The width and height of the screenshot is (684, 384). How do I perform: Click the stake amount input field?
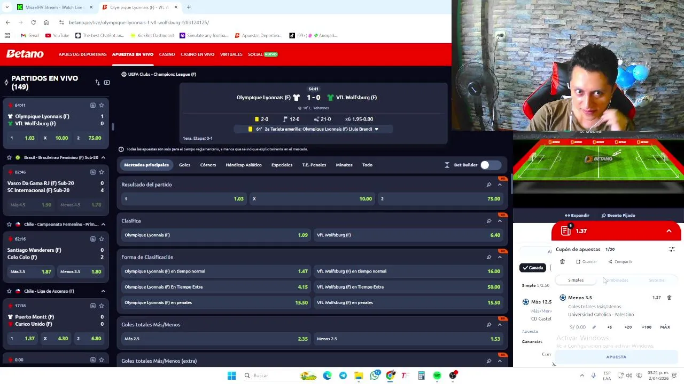click(x=579, y=327)
